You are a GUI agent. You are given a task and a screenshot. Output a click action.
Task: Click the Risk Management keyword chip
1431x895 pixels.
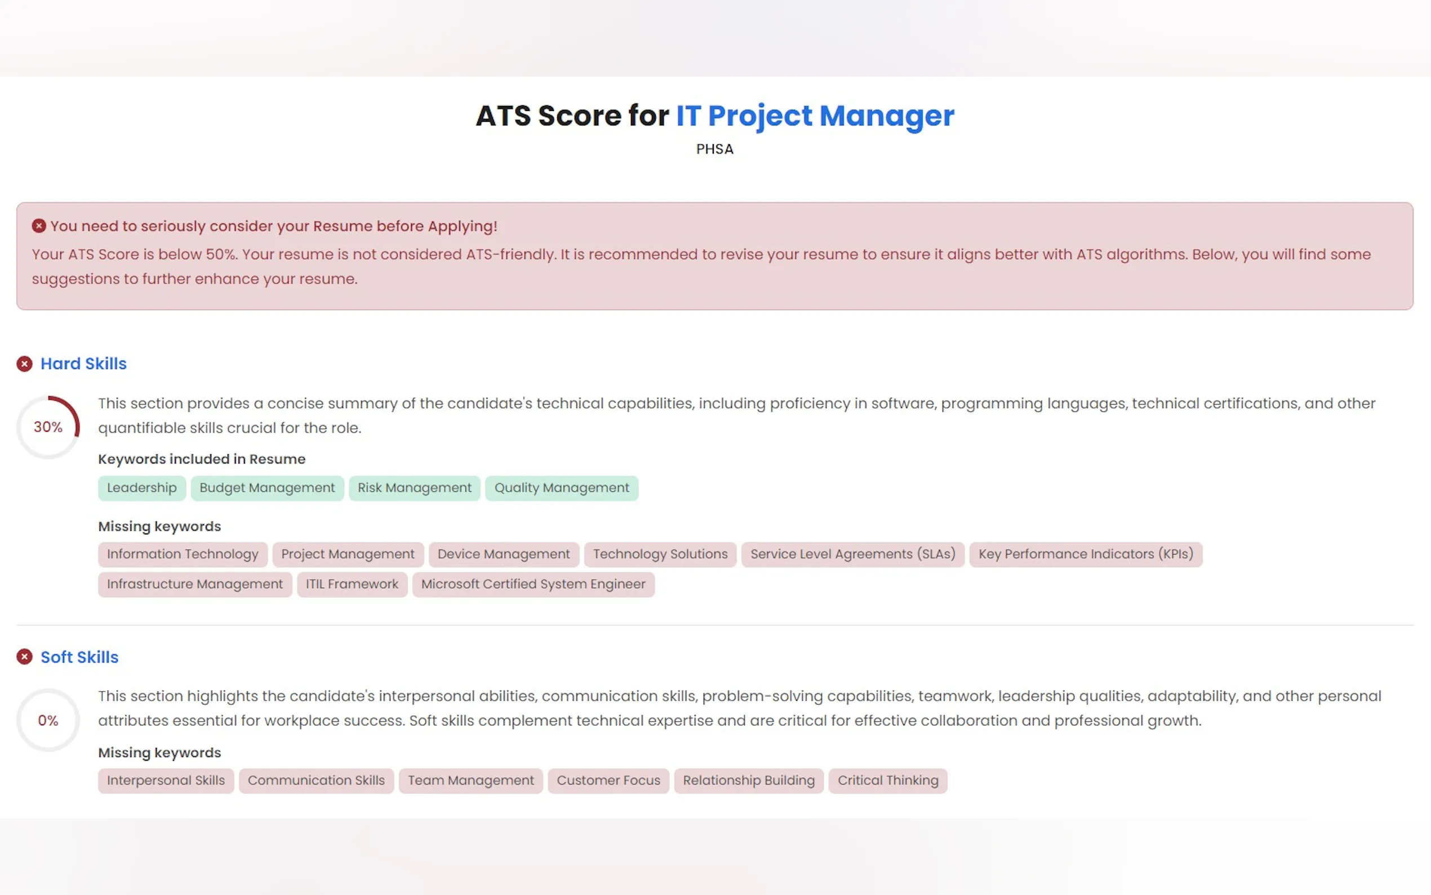(414, 488)
